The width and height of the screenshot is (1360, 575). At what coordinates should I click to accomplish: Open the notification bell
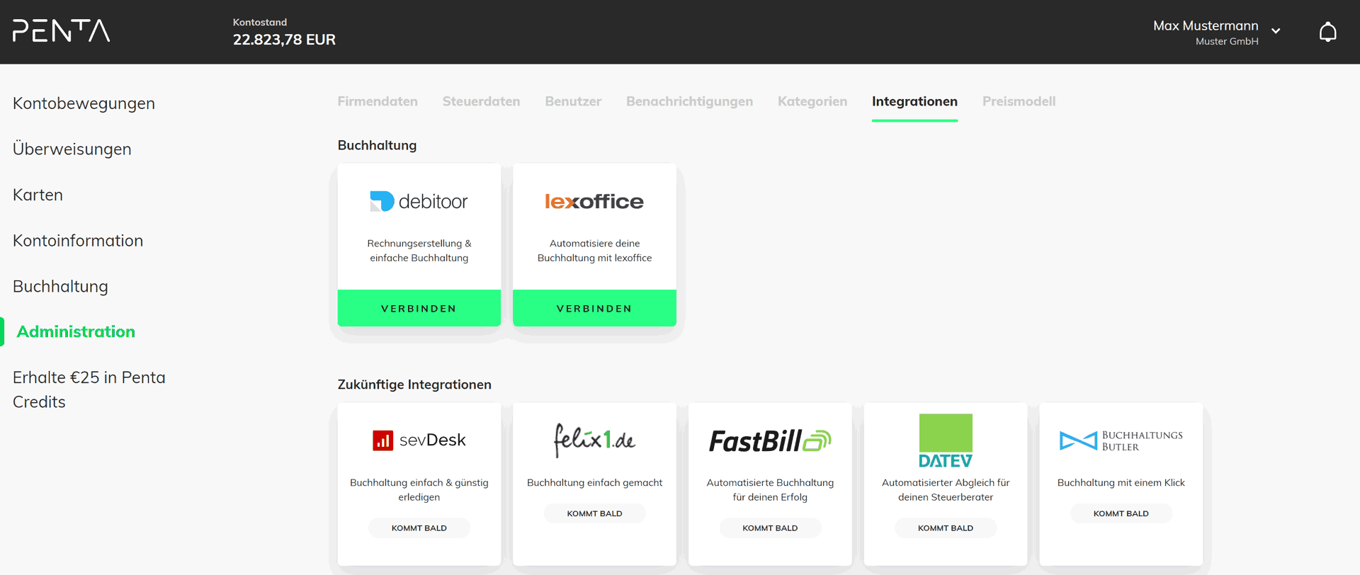[x=1328, y=32]
